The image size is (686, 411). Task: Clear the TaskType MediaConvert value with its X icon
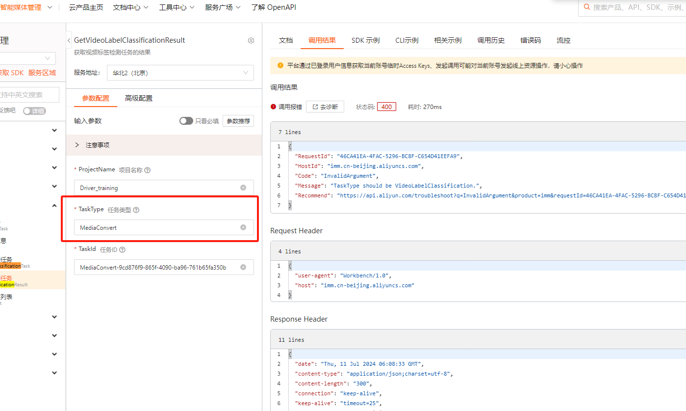pos(243,227)
